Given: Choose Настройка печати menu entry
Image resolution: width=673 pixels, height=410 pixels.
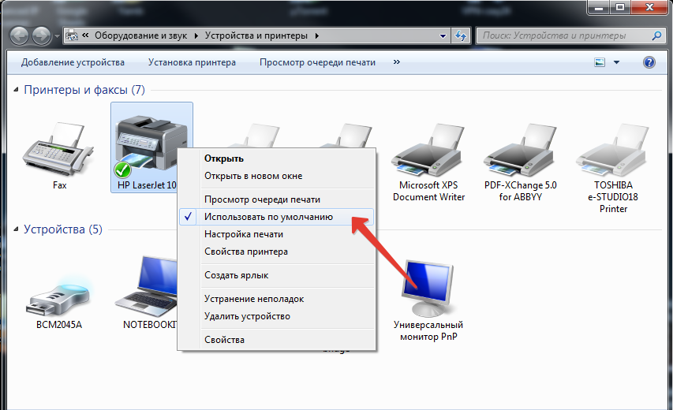Looking at the screenshot, I should click(x=276, y=234).
